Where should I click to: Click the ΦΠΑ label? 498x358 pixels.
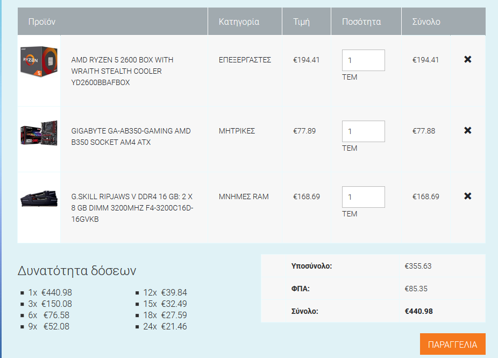[301, 289]
